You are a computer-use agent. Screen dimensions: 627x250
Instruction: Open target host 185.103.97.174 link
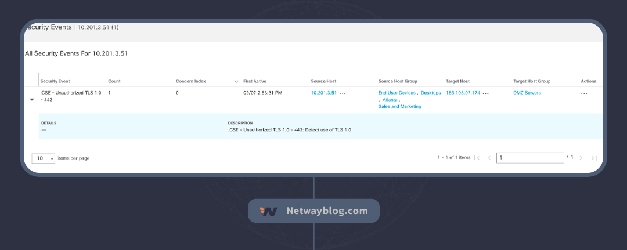pyautogui.click(x=463, y=93)
